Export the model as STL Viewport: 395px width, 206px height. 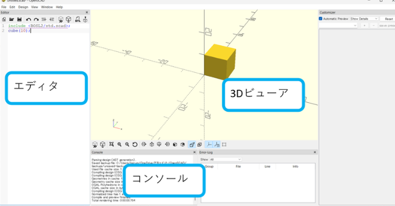78,19
